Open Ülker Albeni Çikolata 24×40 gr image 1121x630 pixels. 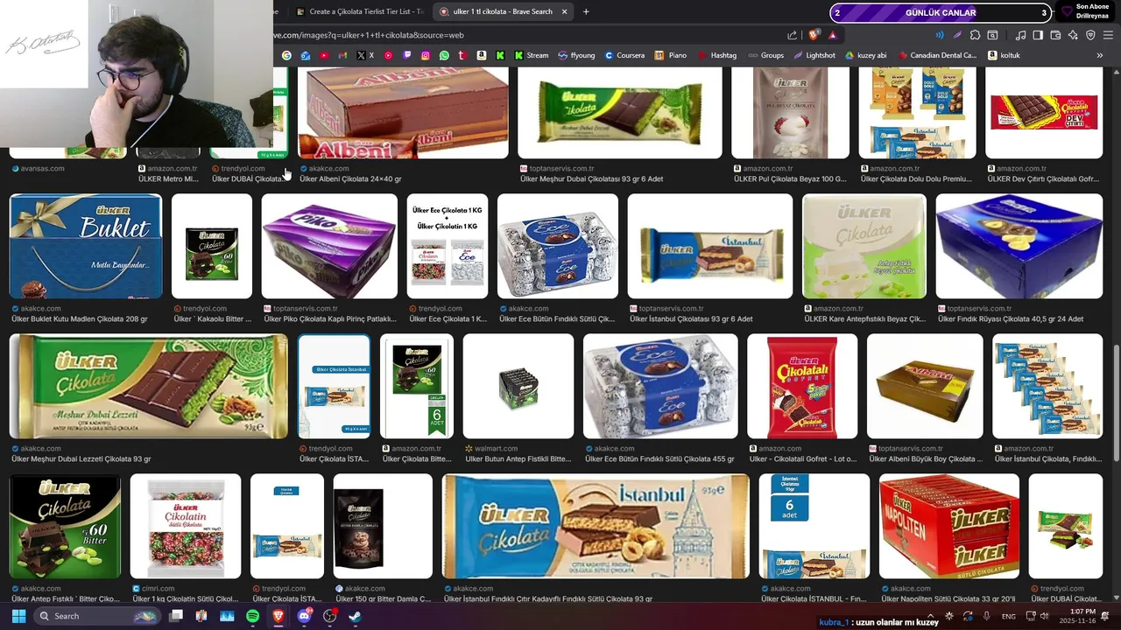[x=403, y=114]
